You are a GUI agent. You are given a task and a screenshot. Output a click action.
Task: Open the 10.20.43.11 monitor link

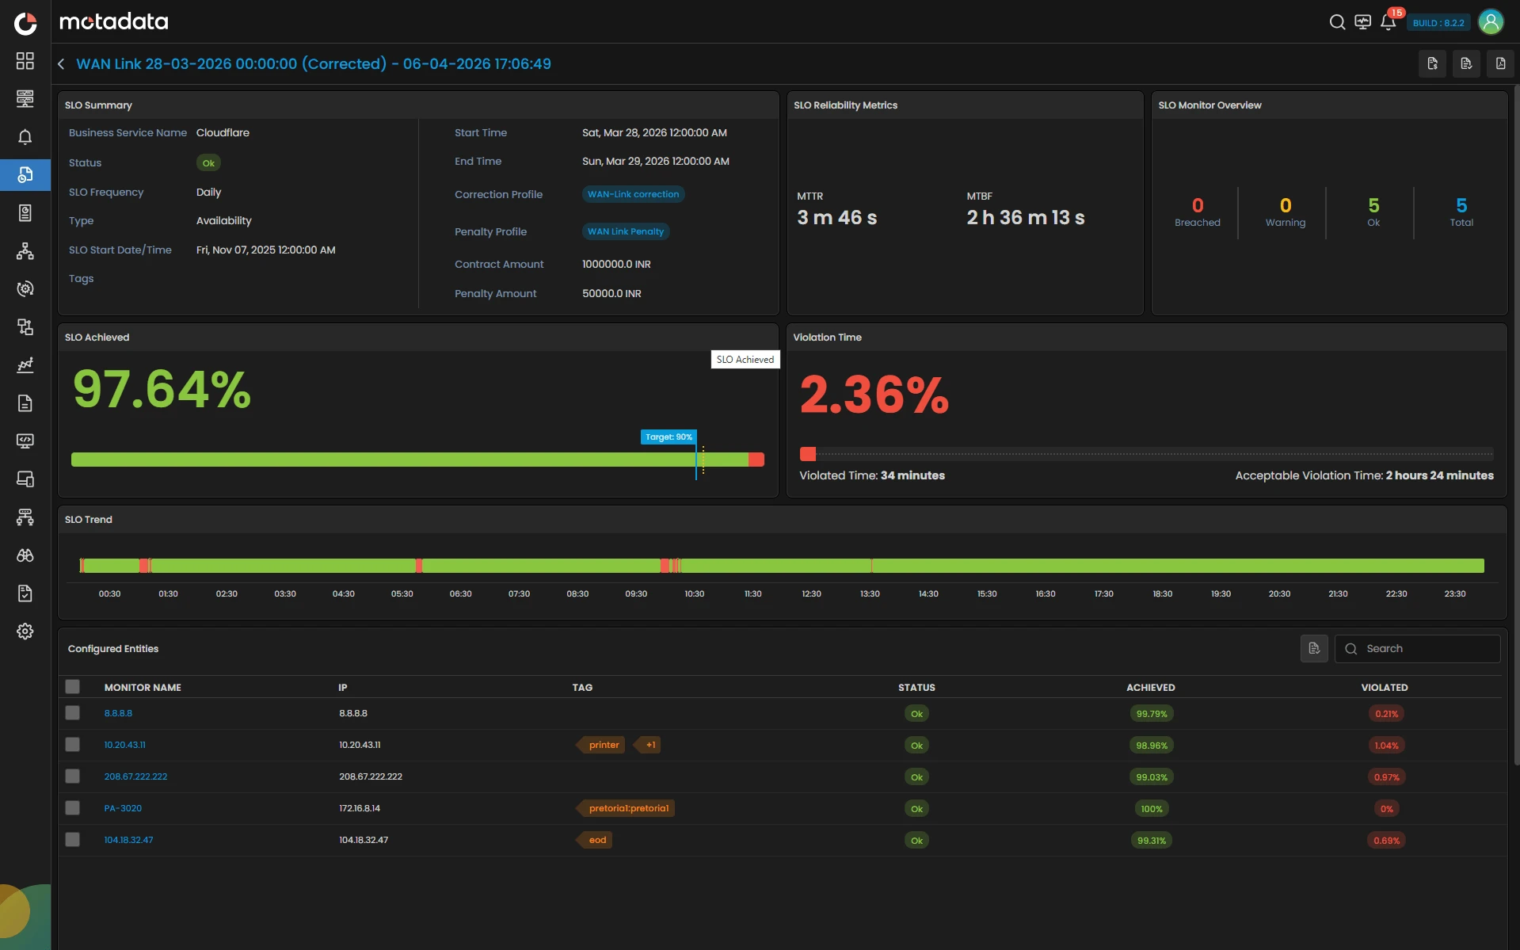click(x=124, y=745)
